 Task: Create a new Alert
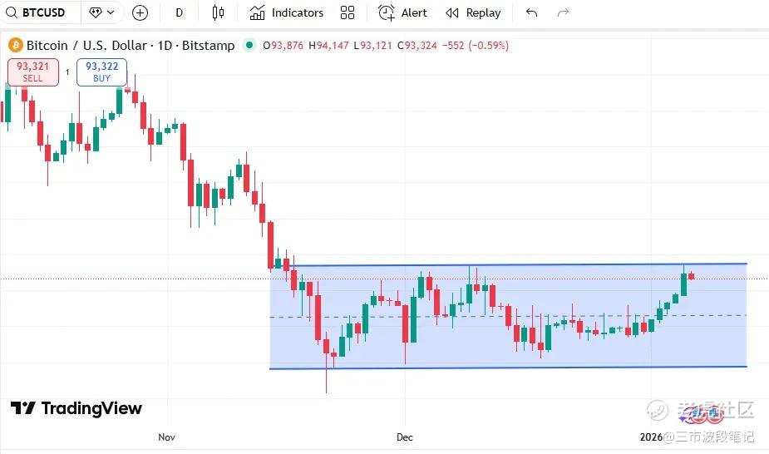(x=402, y=12)
